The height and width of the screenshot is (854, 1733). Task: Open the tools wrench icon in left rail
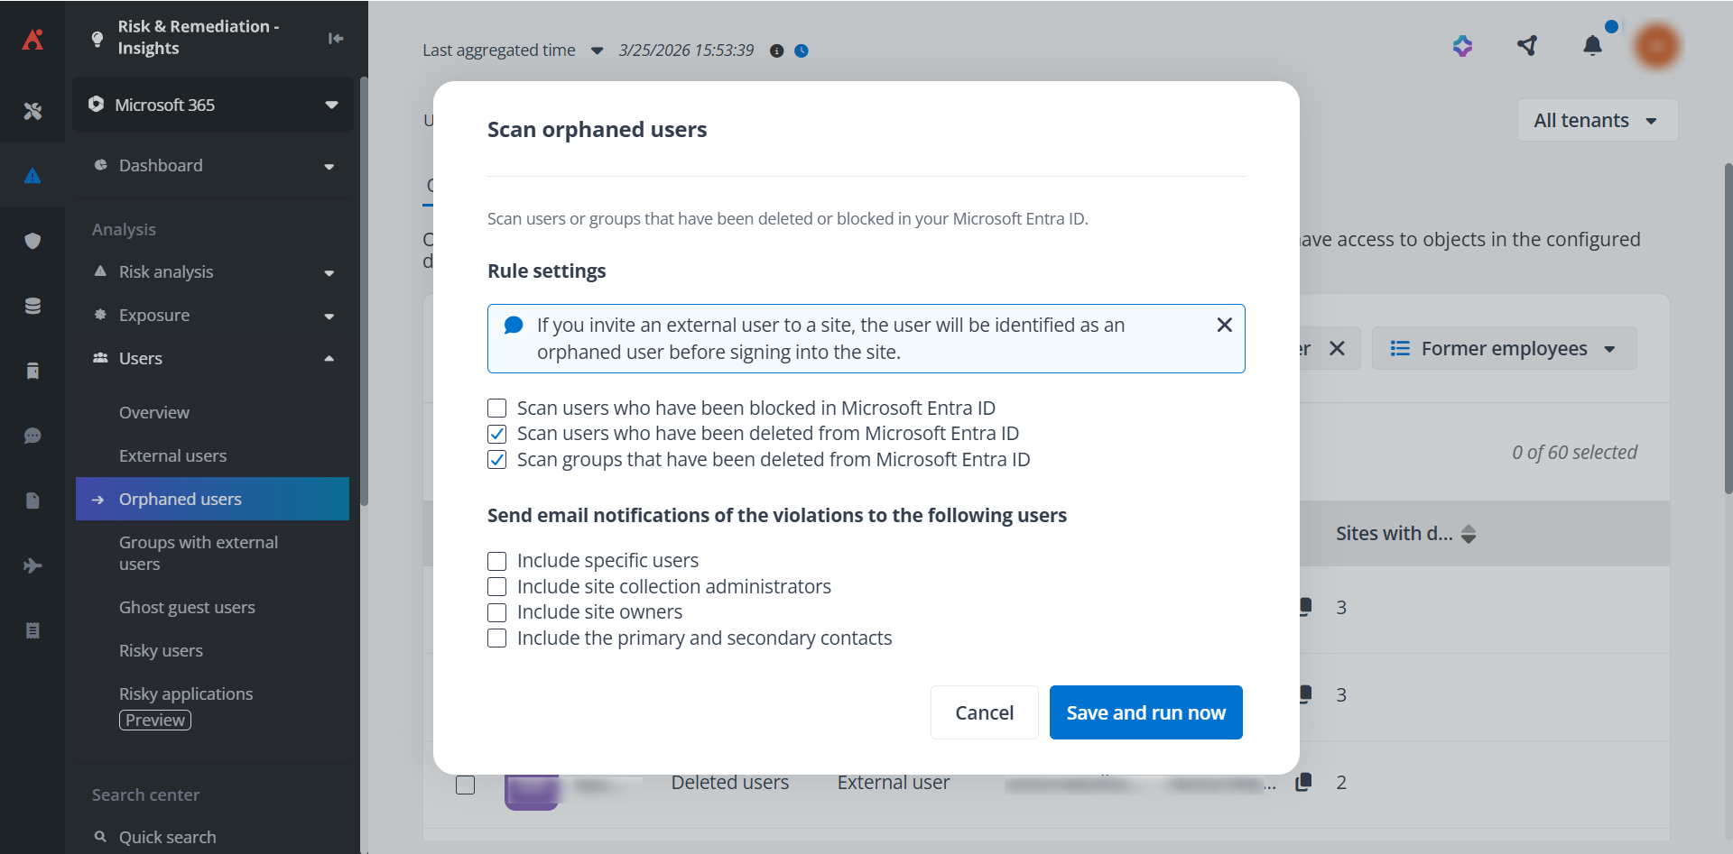click(32, 111)
